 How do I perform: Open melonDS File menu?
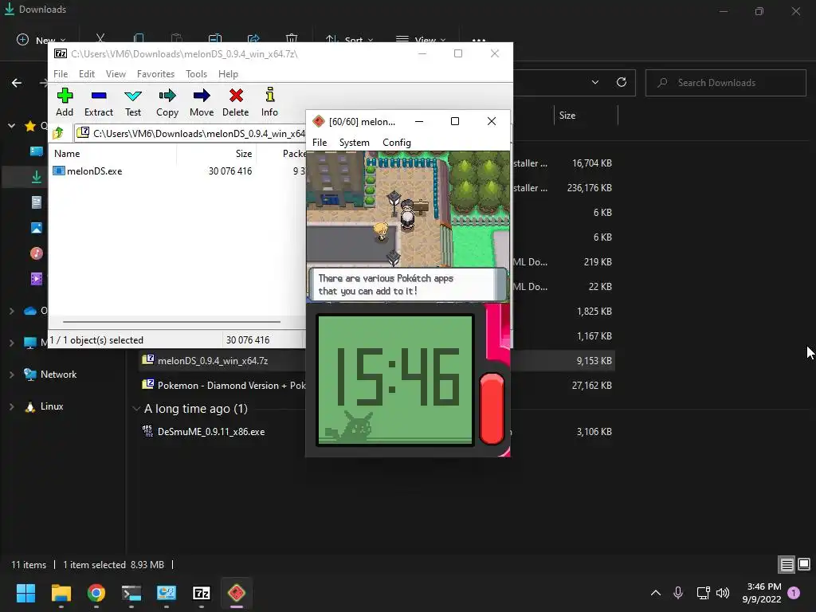[320, 143]
